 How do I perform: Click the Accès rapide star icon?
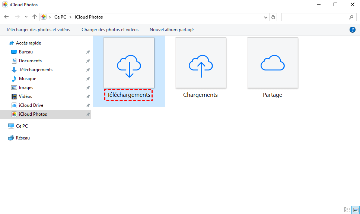coord(12,43)
